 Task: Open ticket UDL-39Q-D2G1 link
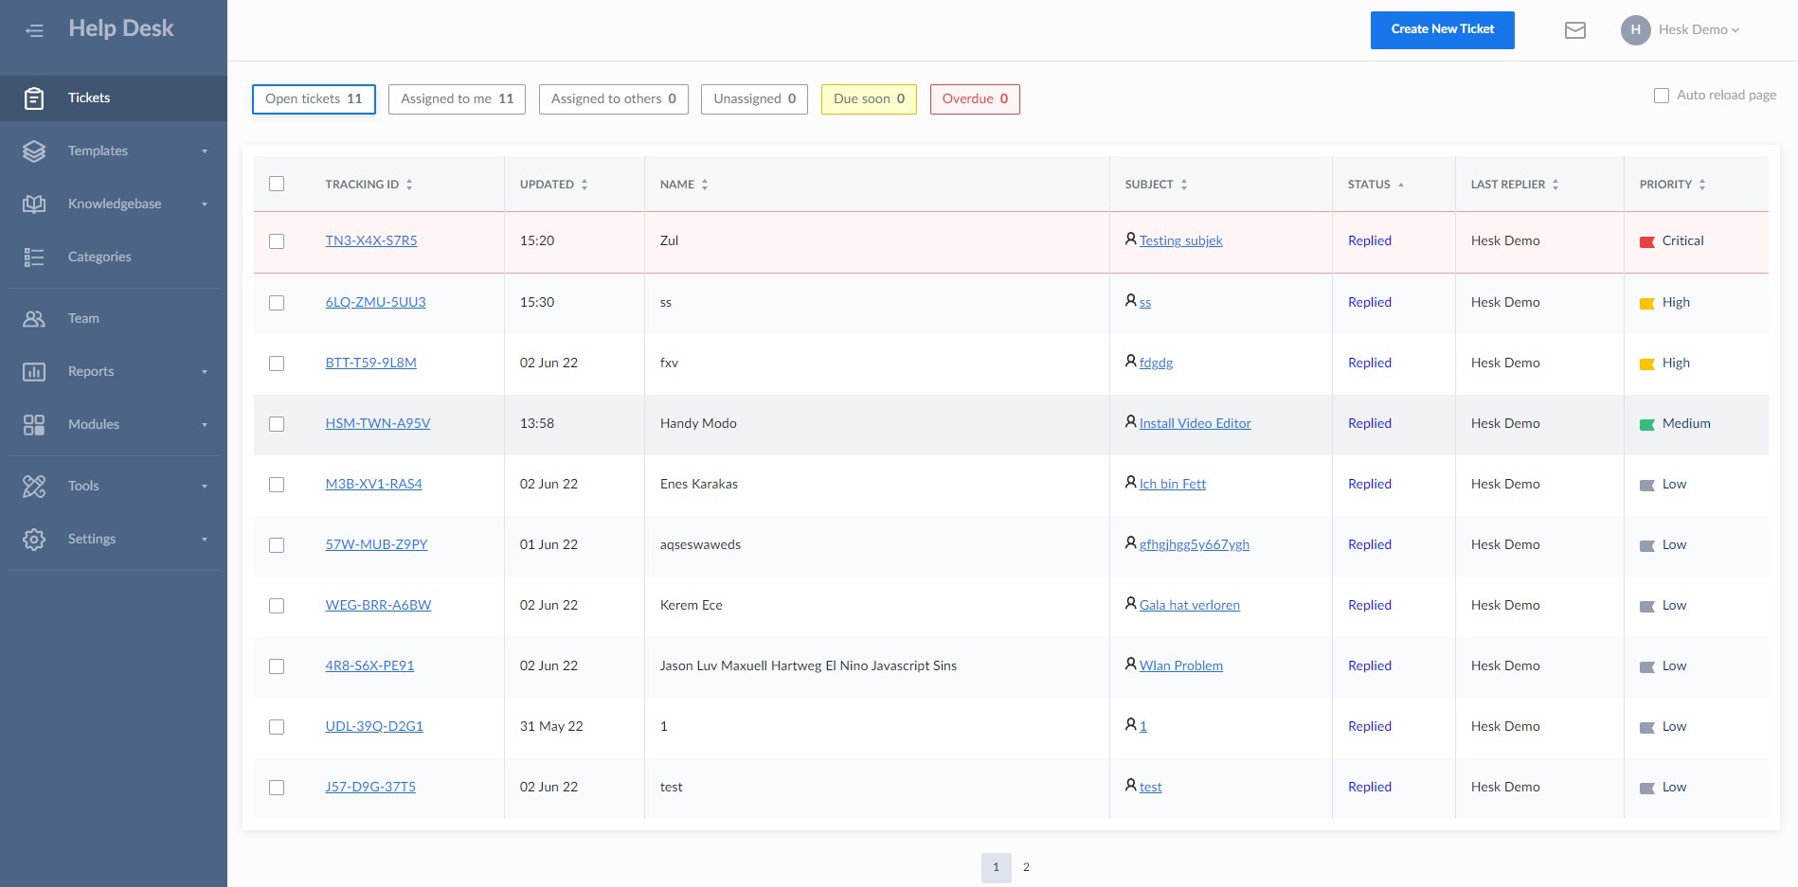pyautogui.click(x=374, y=726)
